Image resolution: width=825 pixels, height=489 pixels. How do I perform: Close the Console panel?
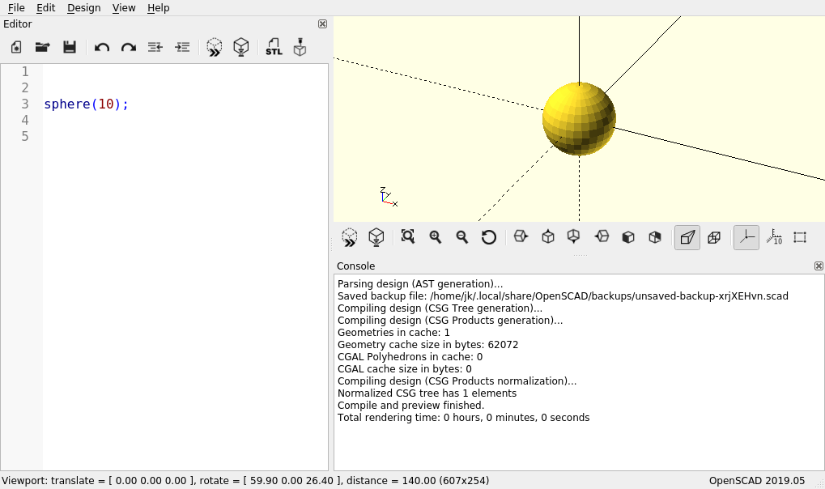point(819,266)
